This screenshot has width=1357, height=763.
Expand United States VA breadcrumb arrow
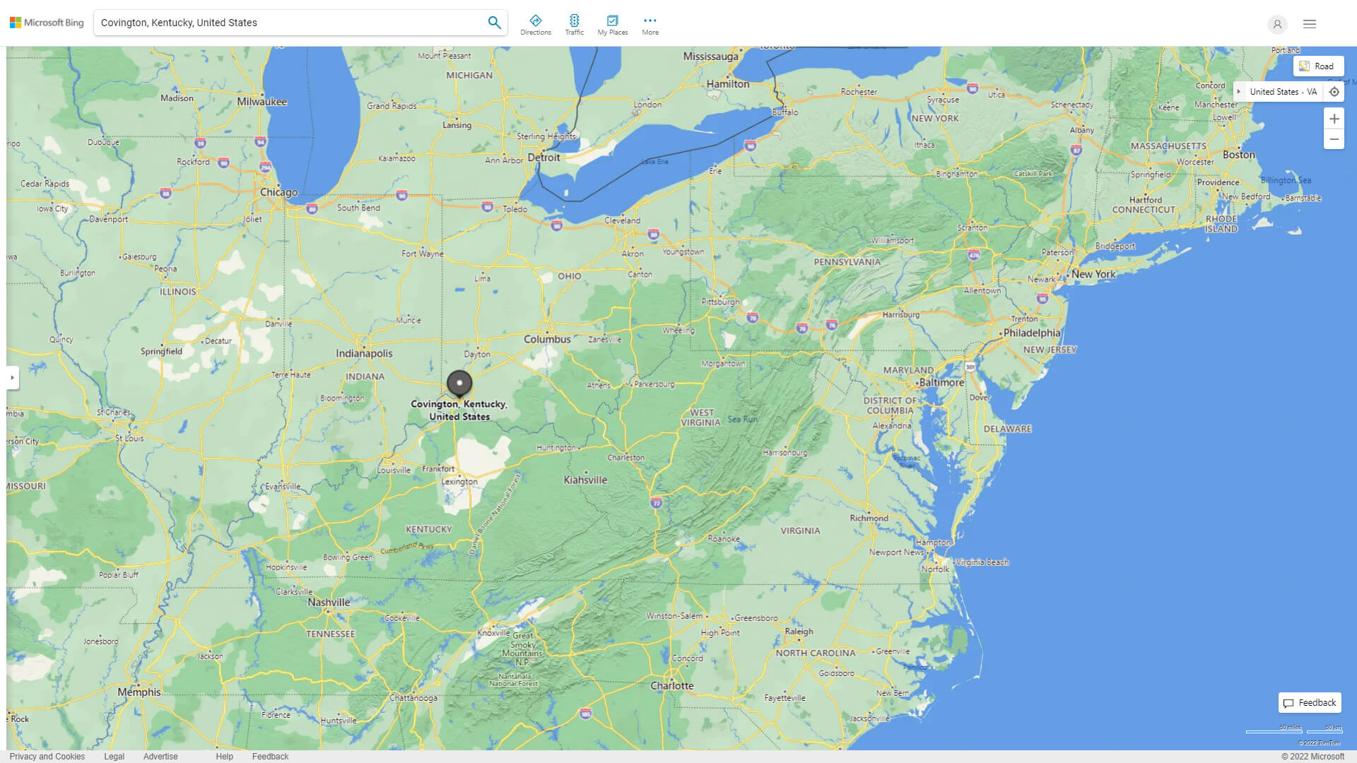pyautogui.click(x=1238, y=92)
